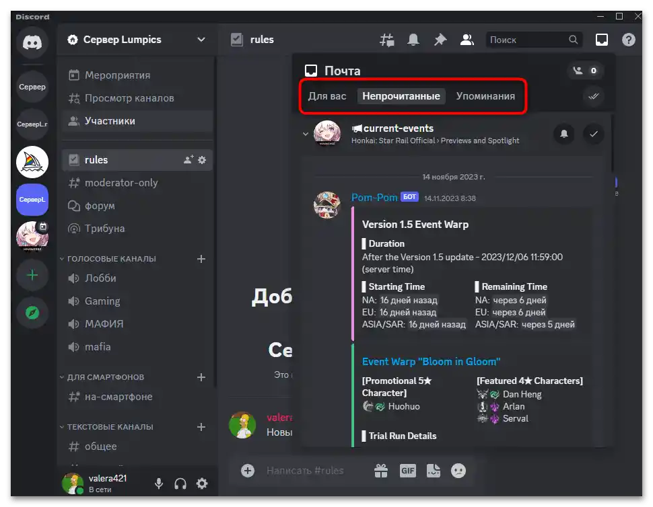Open the Threads icon in channel header
Viewport: 653px width, 507px height.
(x=387, y=40)
